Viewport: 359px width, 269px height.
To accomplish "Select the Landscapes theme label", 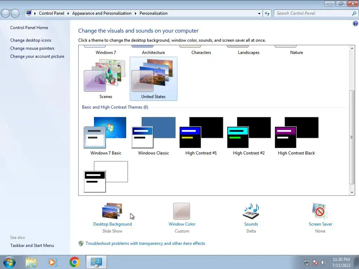I will point(249,53).
